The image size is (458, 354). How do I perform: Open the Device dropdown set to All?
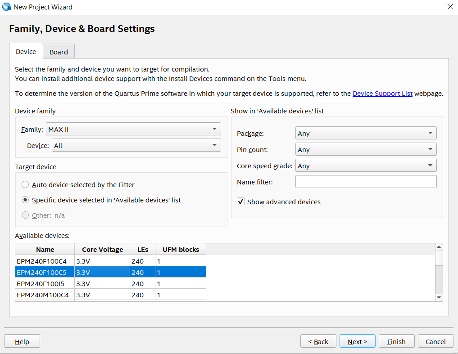point(136,145)
